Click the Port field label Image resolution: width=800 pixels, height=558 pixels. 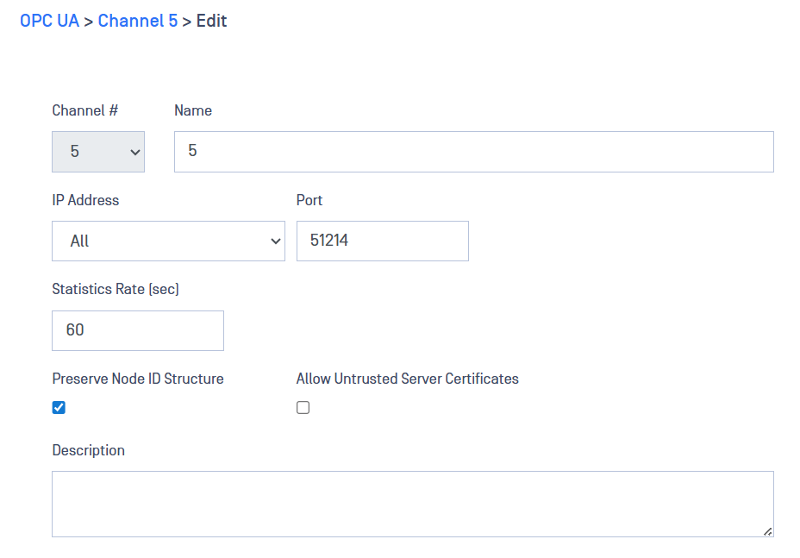pos(309,200)
